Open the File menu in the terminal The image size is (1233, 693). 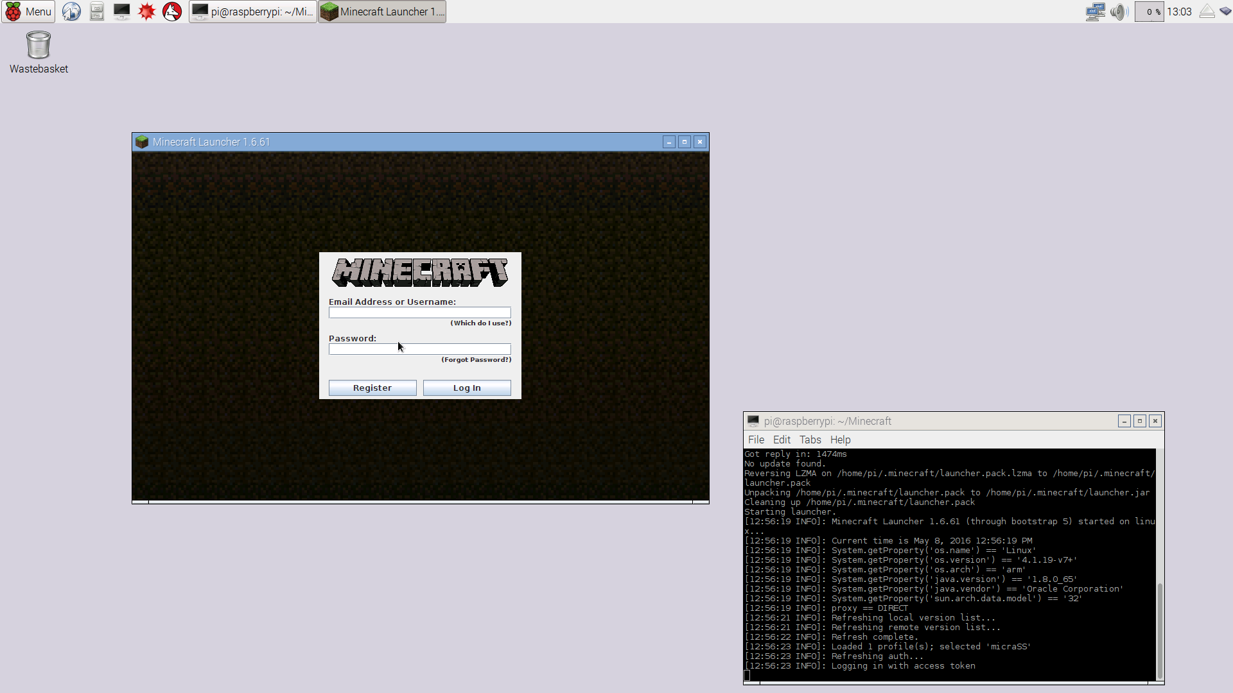[756, 440]
